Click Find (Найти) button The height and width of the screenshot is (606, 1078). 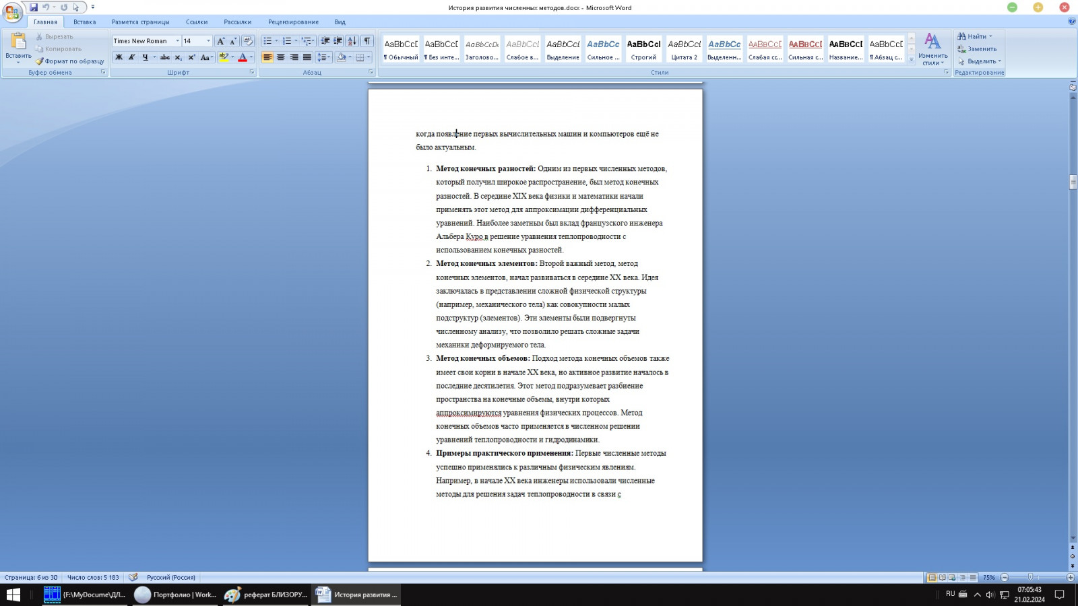tap(975, 36)
